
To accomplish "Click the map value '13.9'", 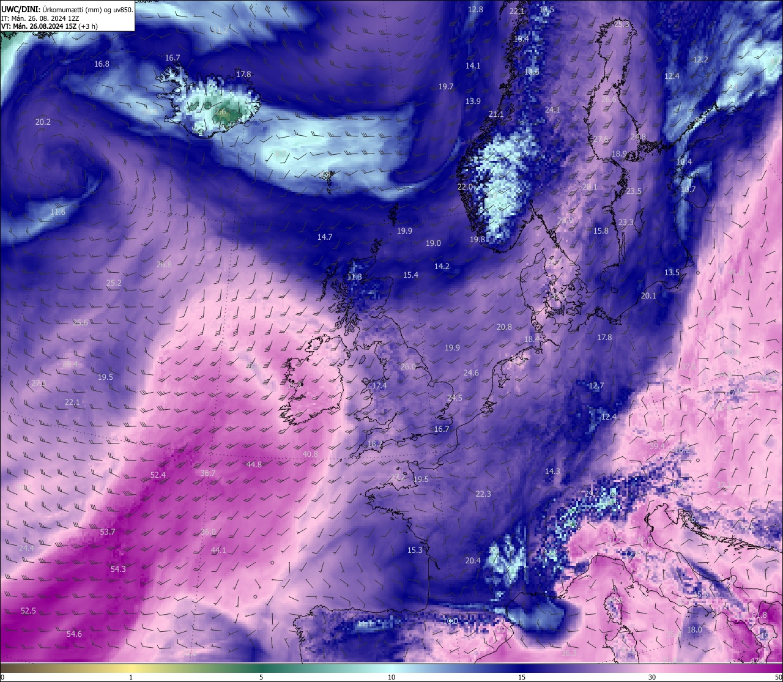I will pos(473,102).
